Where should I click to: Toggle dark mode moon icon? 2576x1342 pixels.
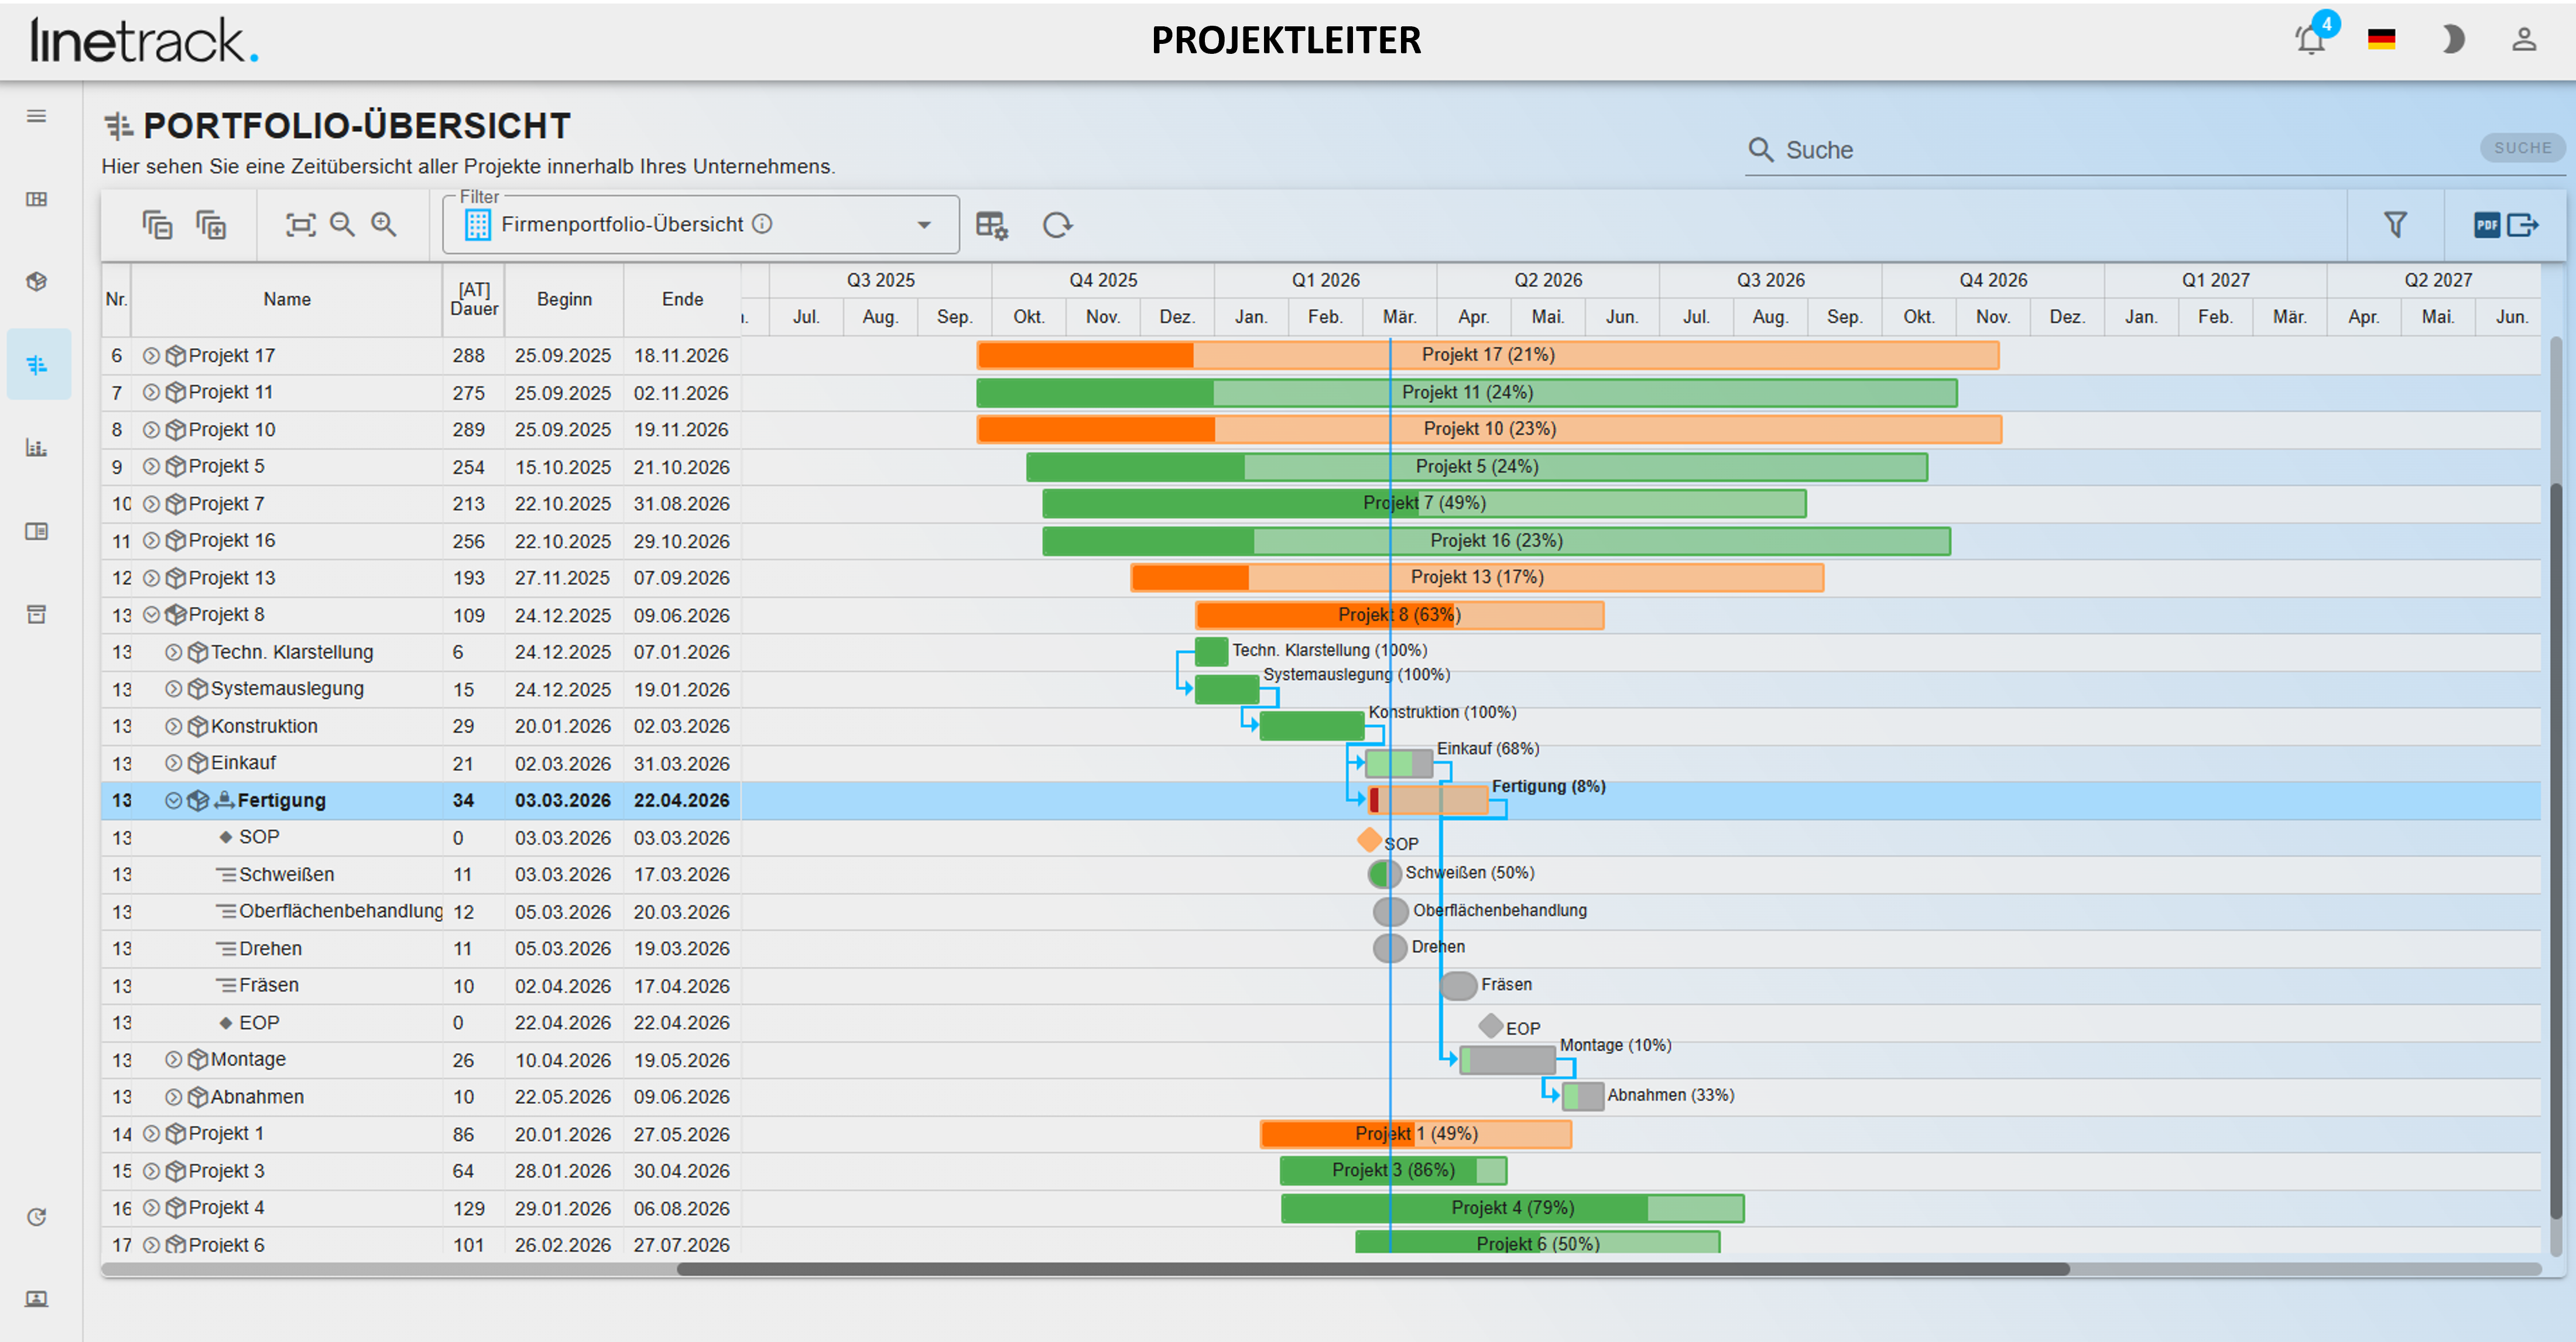coord(2452,40)
